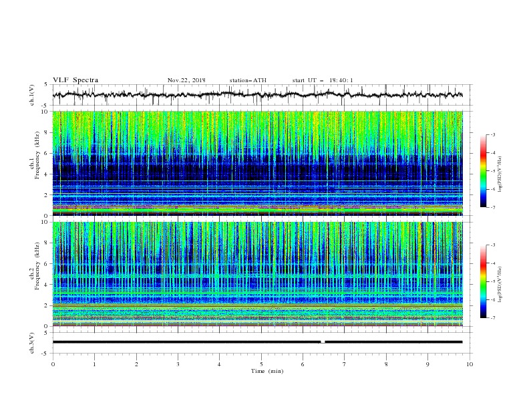
Task: Click the 'ch.1(V)' waveform axis label
Action: (31, 95)
